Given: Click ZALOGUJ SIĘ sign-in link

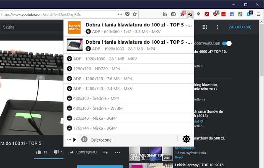Looking at the screenshot, I should coord(240,27).
